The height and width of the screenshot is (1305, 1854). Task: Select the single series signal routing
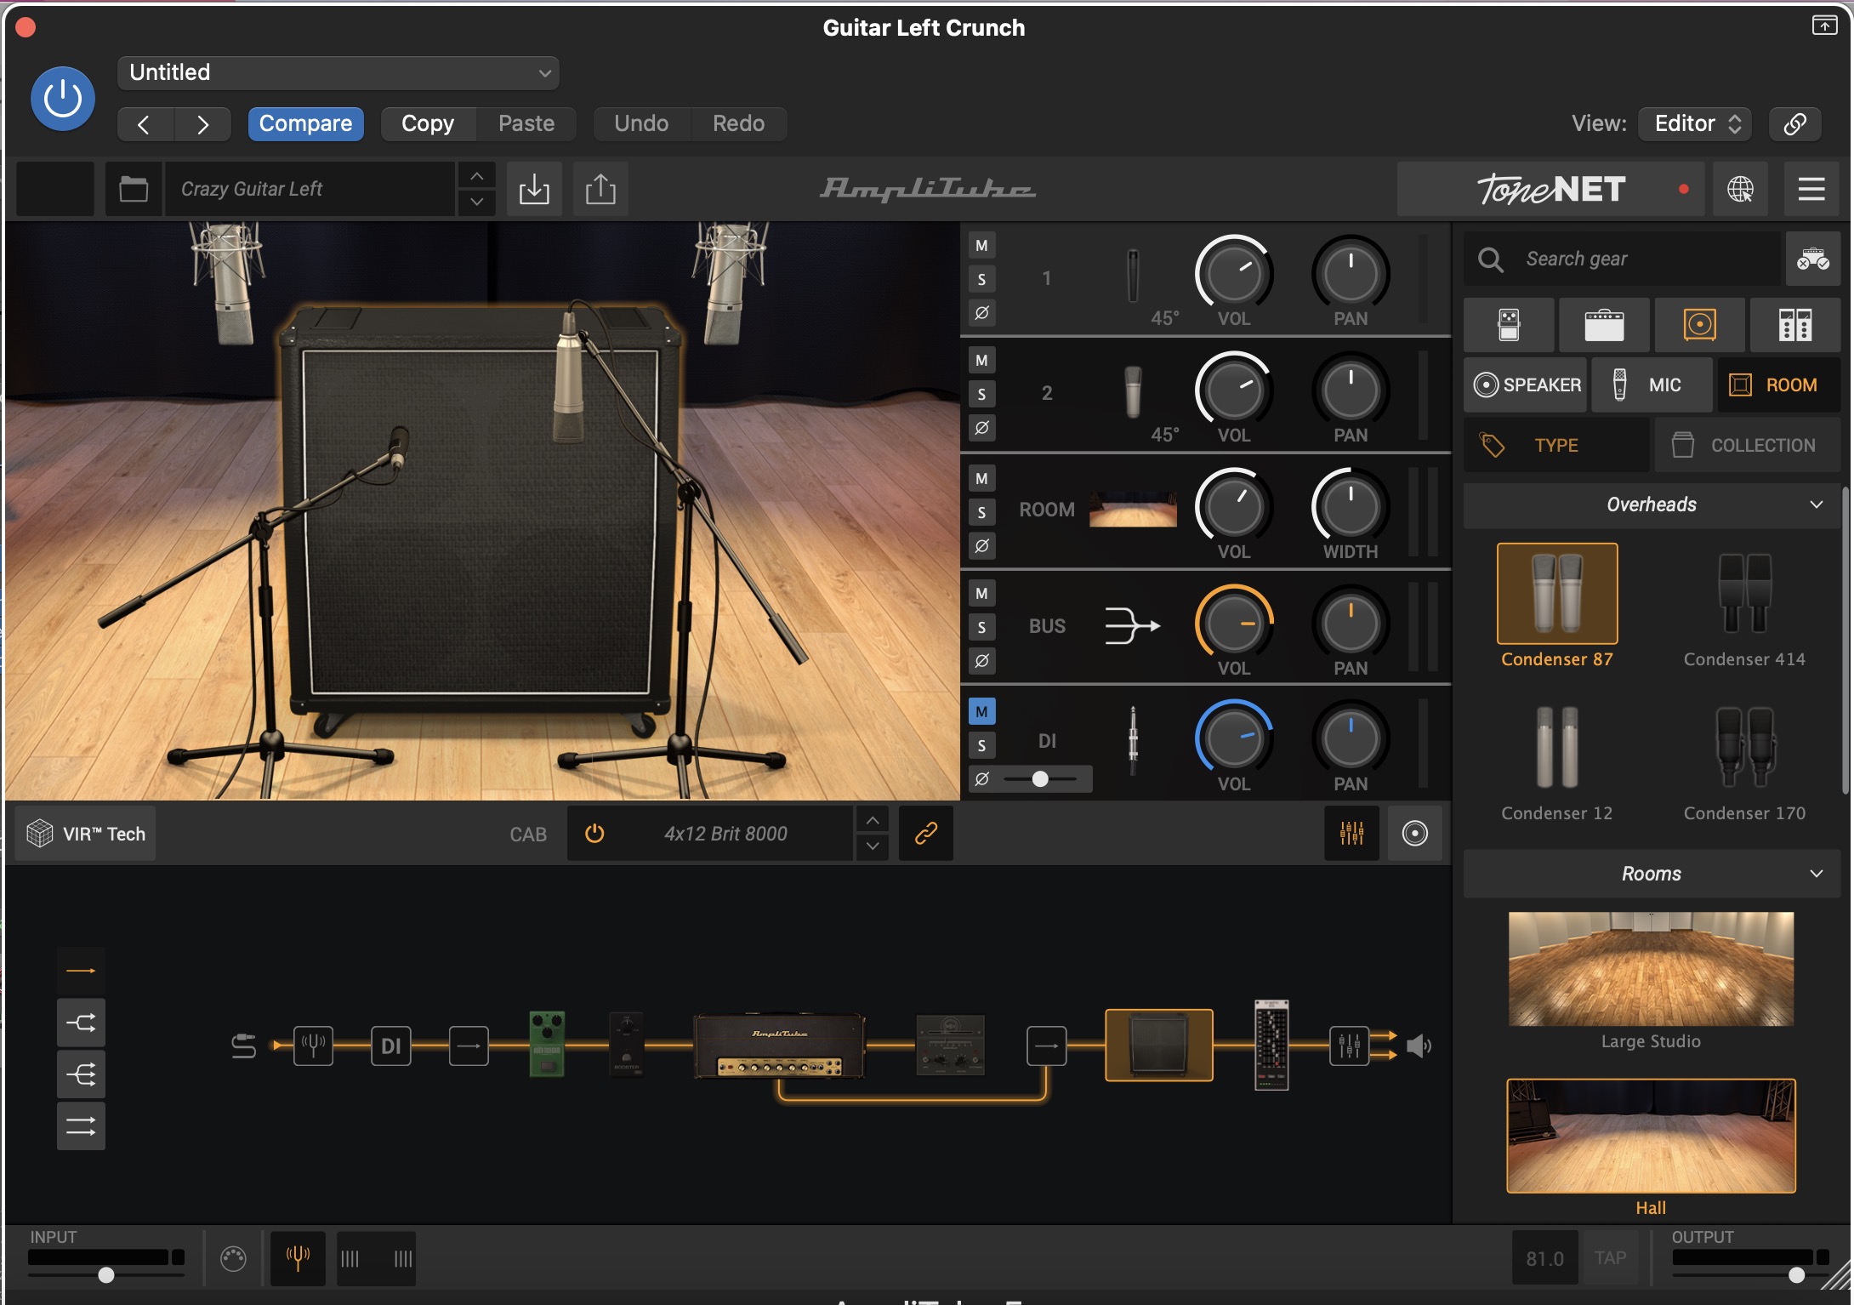pos(81,971)
